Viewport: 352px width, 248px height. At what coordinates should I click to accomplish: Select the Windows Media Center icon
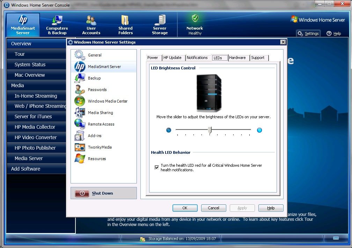[x=80, y=101]
